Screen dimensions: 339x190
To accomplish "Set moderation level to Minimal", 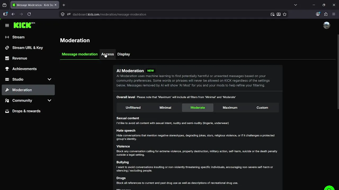I will point(165,108).
